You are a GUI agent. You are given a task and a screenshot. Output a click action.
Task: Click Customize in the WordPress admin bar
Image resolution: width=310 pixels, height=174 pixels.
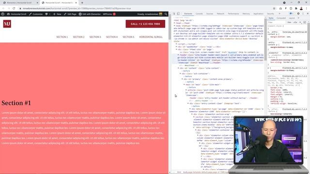tap(36, 14)
